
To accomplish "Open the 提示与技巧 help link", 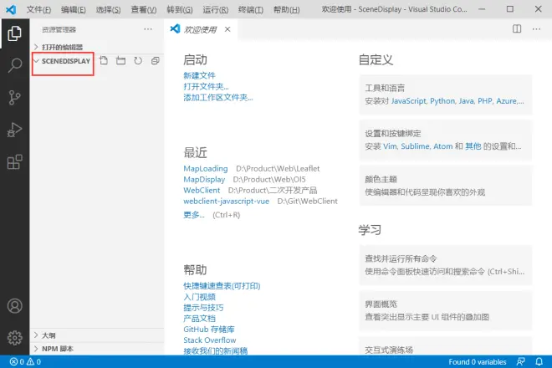I will (x=203, y=308).
